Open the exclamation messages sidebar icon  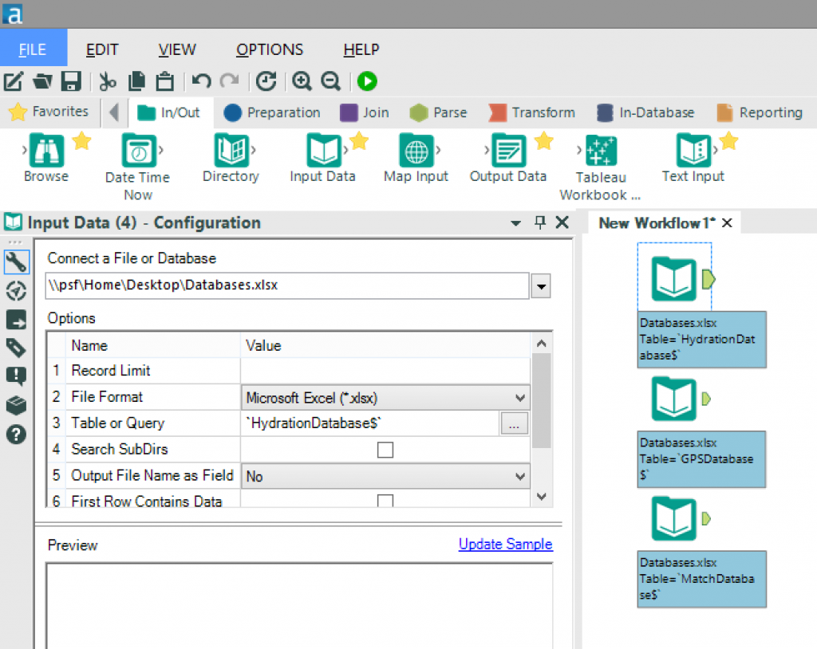click(16, 376)
